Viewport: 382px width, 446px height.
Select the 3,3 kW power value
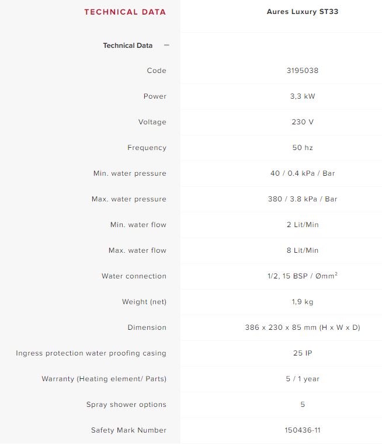303,96
